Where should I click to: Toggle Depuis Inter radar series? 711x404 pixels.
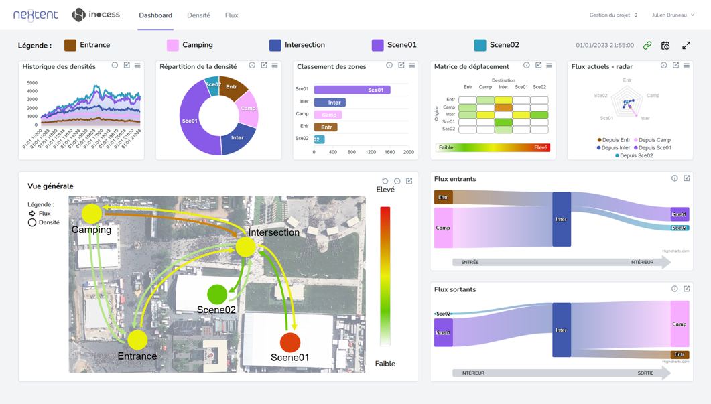(x=614, y=148)
